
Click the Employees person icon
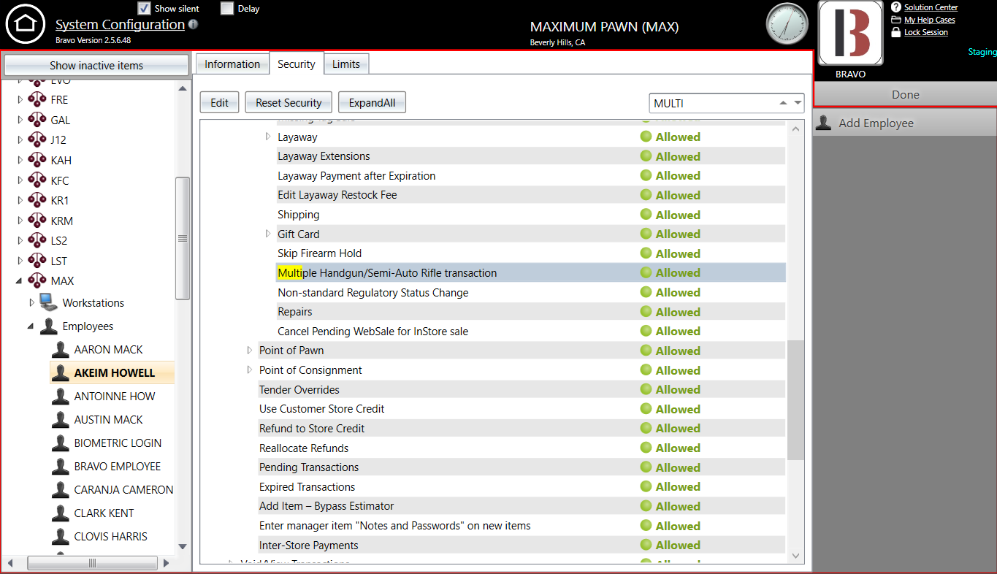pos(49,326)
